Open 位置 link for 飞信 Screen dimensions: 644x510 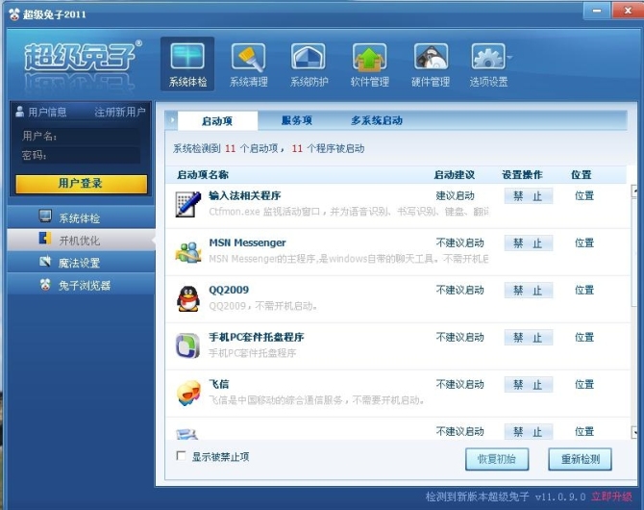(x=584, y=384)
